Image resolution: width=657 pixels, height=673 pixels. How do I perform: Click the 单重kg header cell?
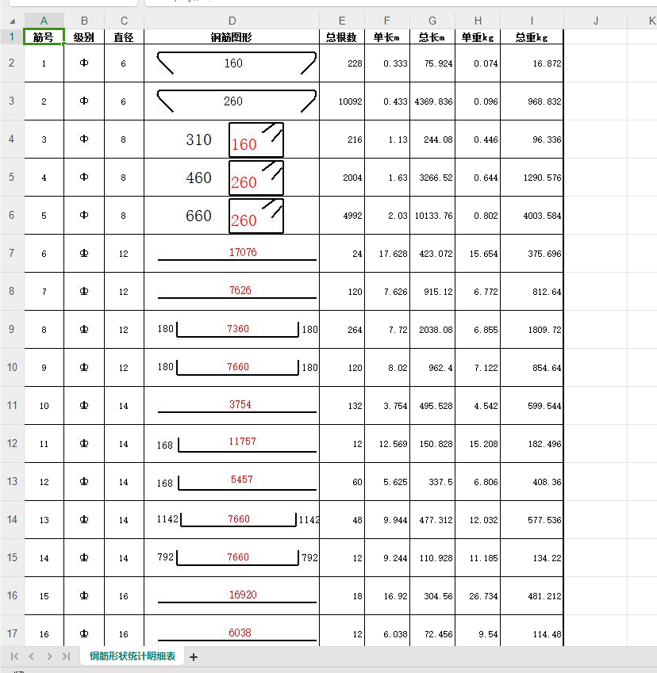(x=478, y=37)
